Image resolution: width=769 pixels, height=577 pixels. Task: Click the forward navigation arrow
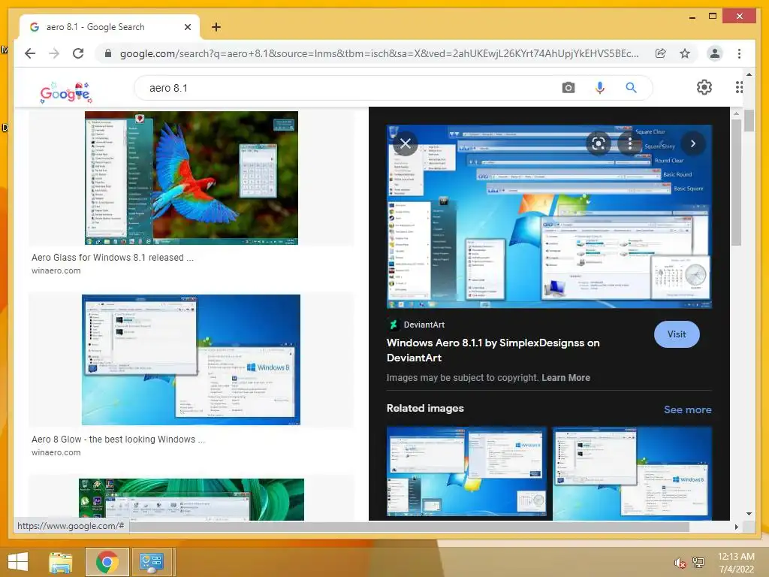[x=54, y=53]
